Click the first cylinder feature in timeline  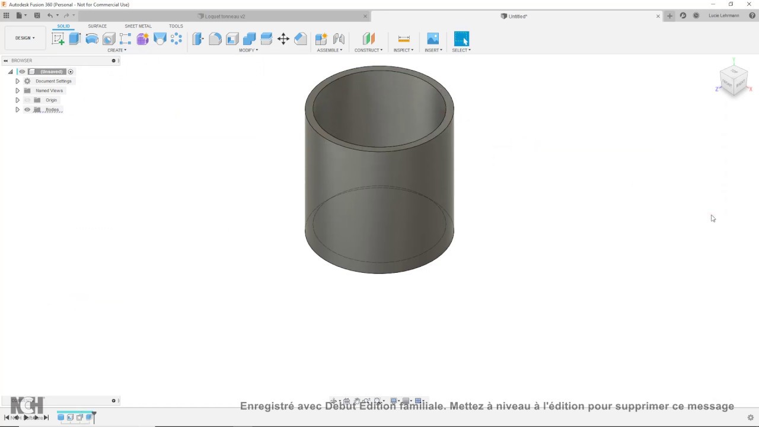point(60,418)
